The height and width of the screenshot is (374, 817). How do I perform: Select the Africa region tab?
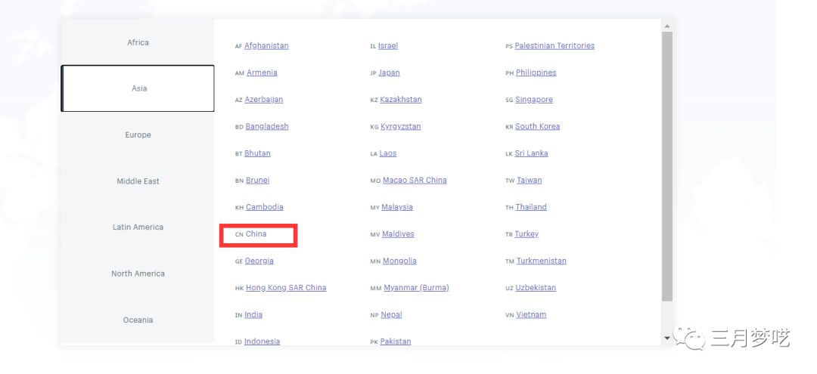click(138, 43)
